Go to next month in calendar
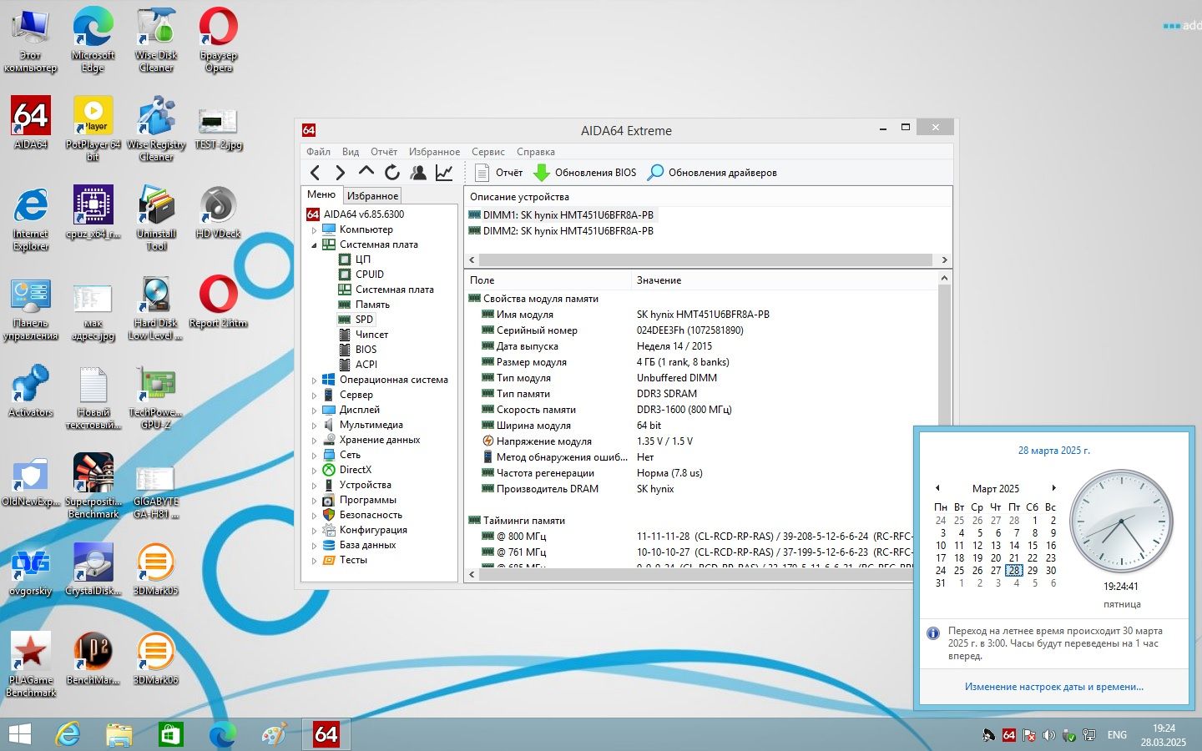 coord(1053,488)
